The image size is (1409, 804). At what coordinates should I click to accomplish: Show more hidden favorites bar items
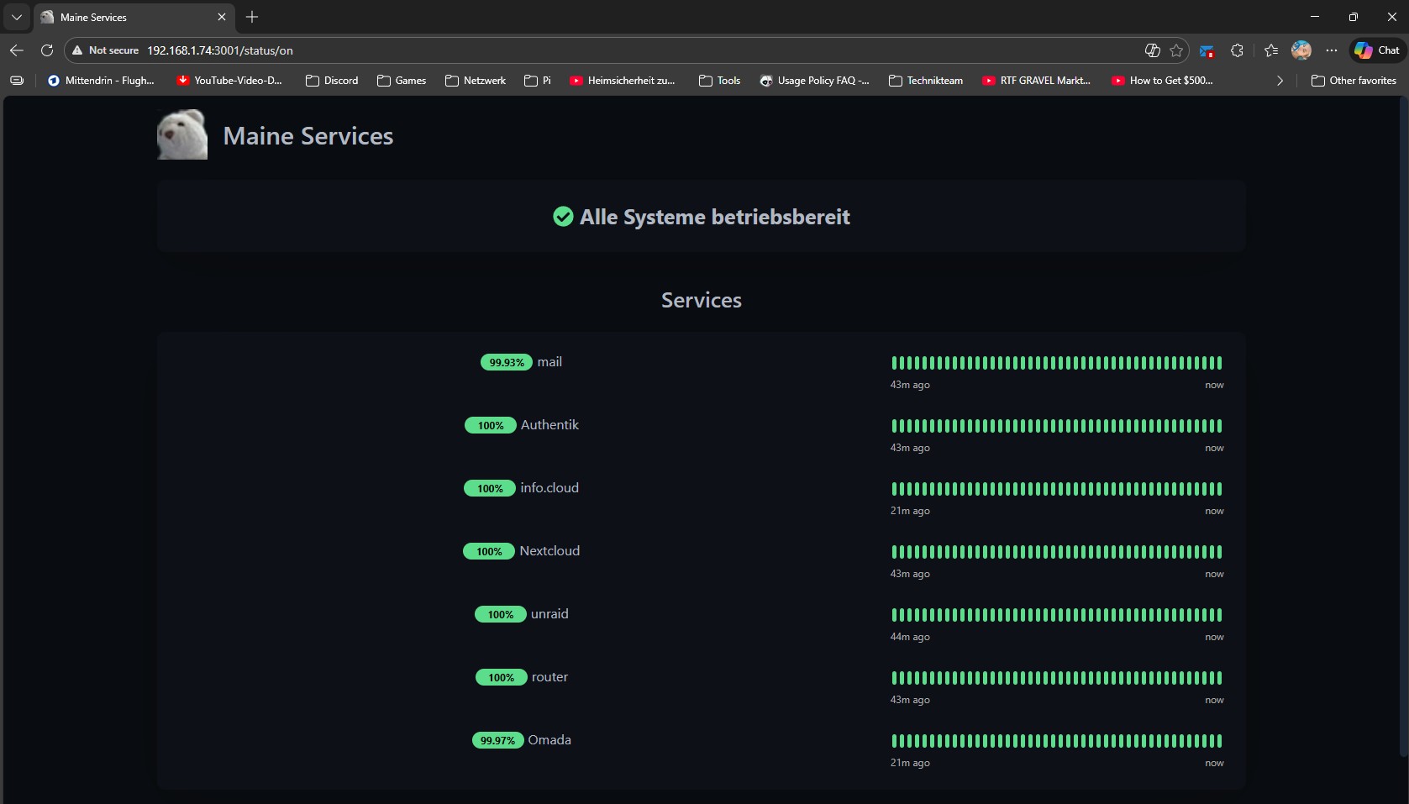[1280, 81]
